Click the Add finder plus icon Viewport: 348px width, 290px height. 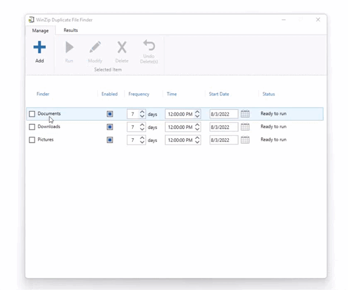tap(39, 47)
